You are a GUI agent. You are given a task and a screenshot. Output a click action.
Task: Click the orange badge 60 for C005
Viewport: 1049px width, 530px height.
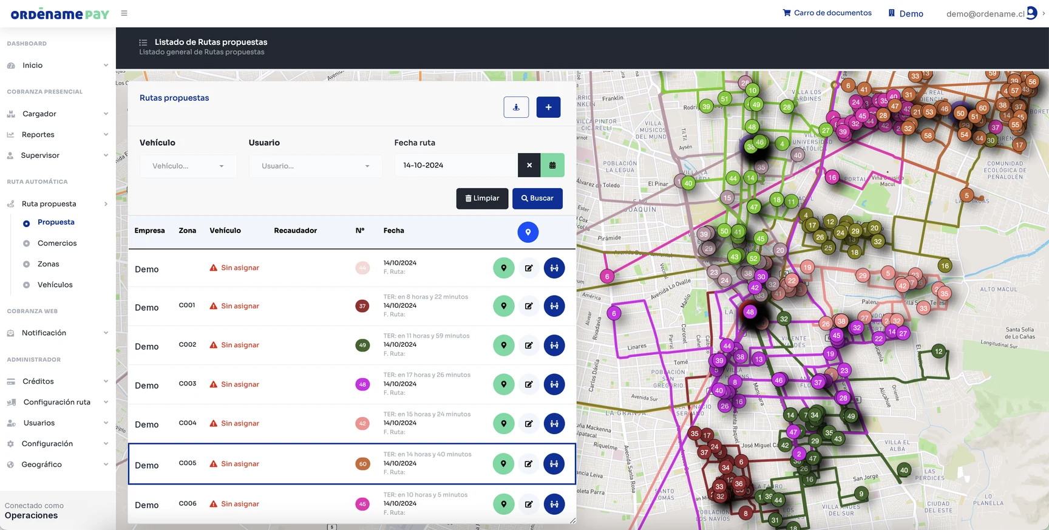[362, 464]
